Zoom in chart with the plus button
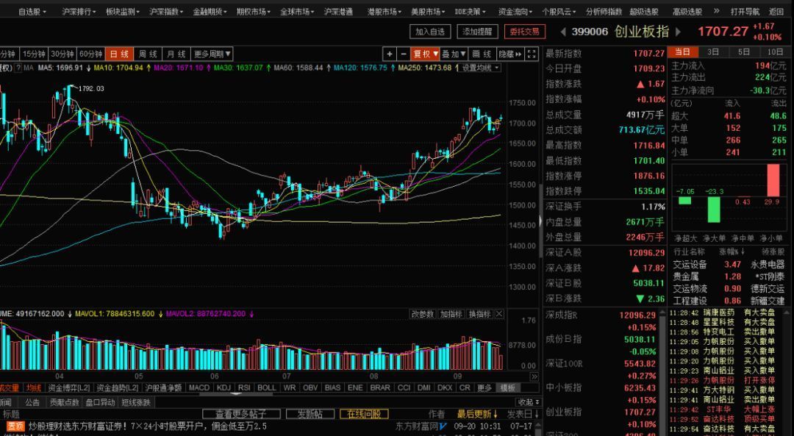The width and height of the screenshot is (794, 436). pos(390,54)
